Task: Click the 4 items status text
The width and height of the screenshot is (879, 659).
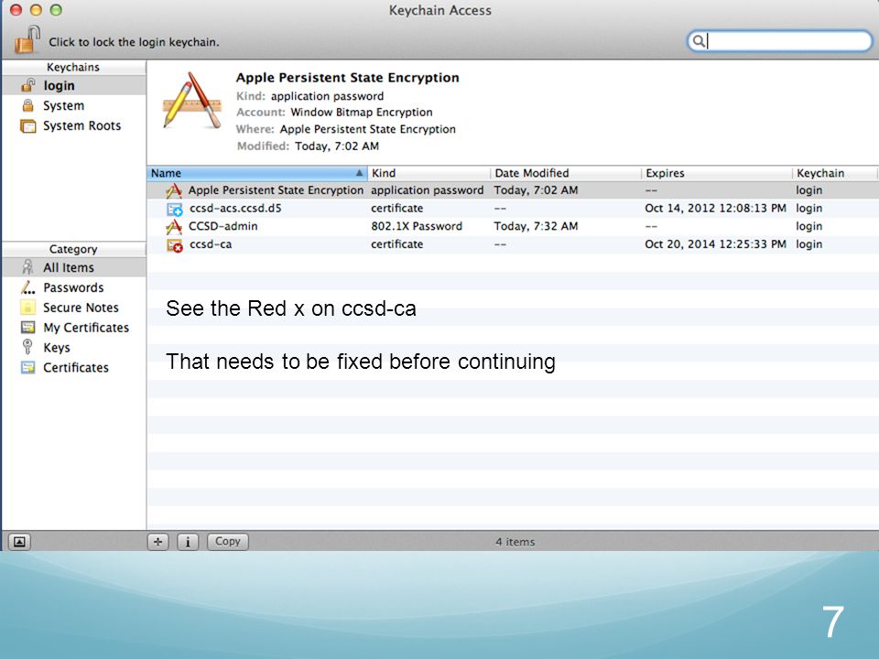Action: click(515, 542)
